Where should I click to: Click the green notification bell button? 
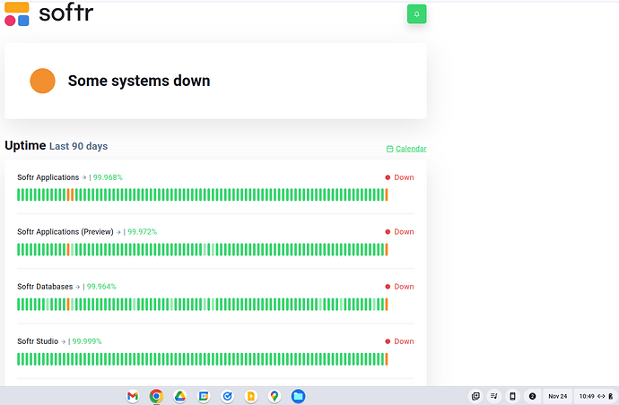[416, 14]
